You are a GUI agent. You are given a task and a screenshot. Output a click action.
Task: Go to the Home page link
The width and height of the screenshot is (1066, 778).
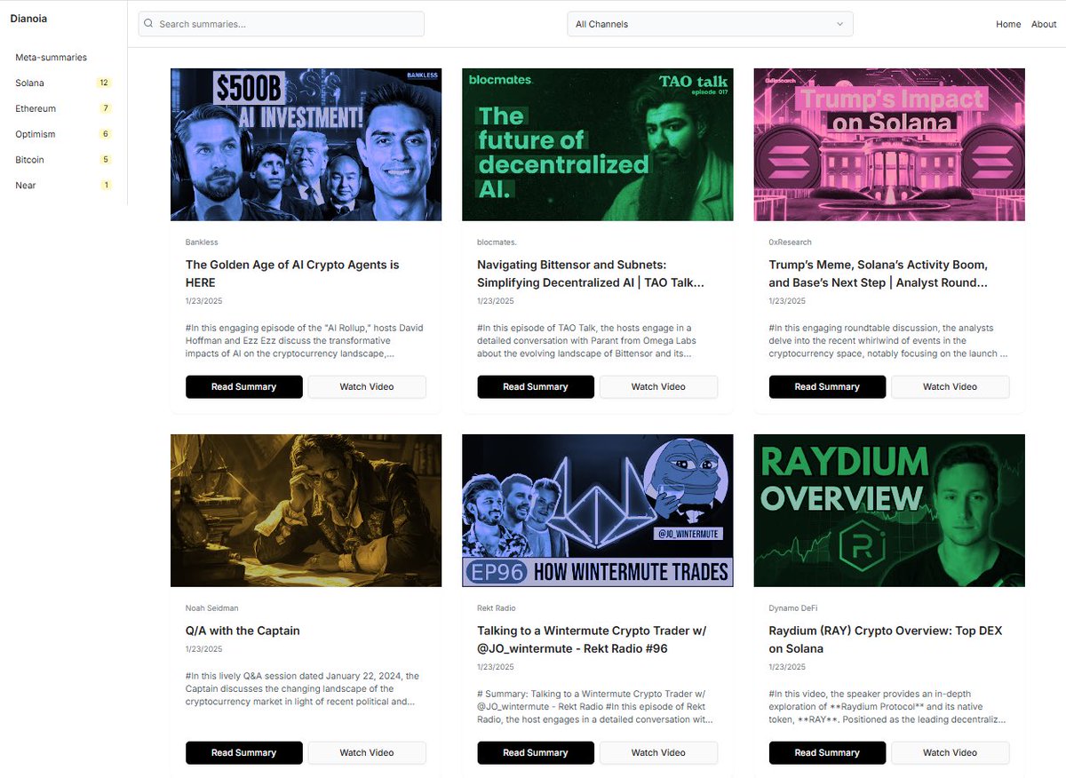point(1008,24)
